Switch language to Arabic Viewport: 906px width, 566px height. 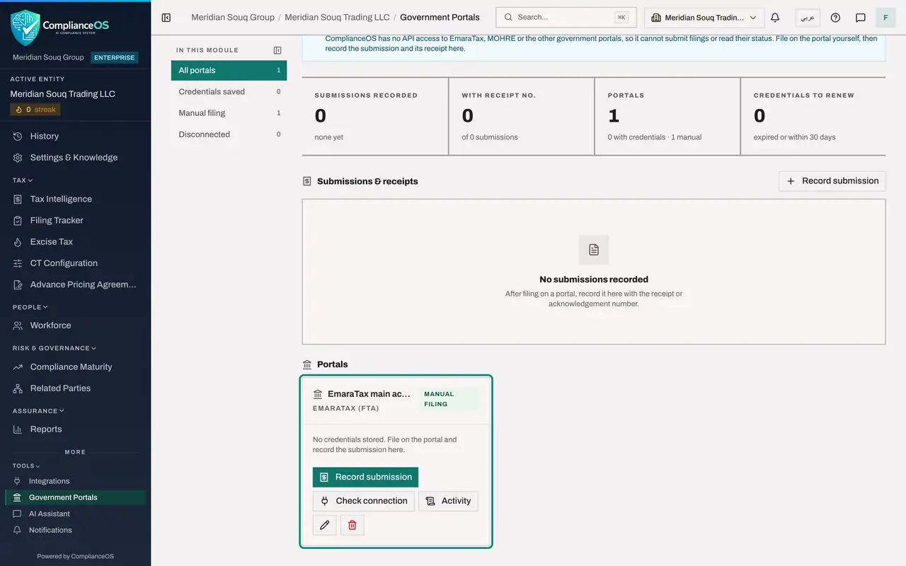[808, 18]
